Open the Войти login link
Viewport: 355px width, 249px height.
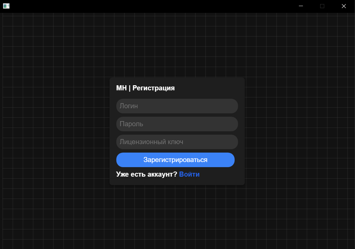tap(189, 174)
